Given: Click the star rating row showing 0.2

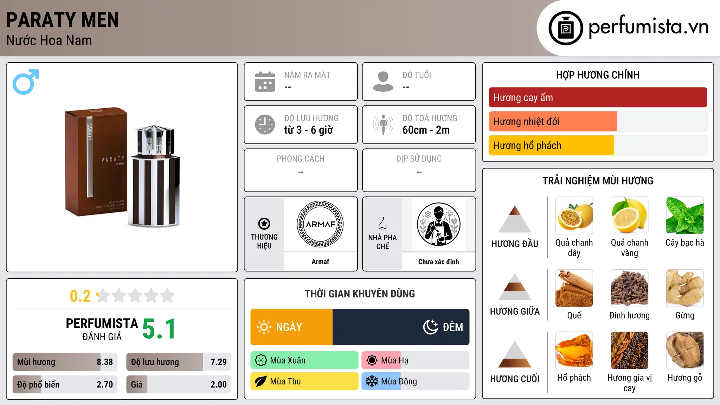Looking at the screenshot, I should coord(122,296).
